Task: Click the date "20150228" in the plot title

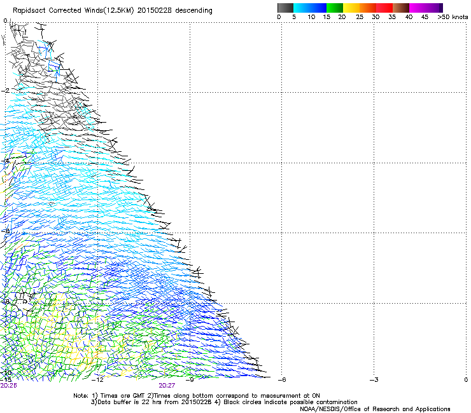Action: click(x=155, y=10)
